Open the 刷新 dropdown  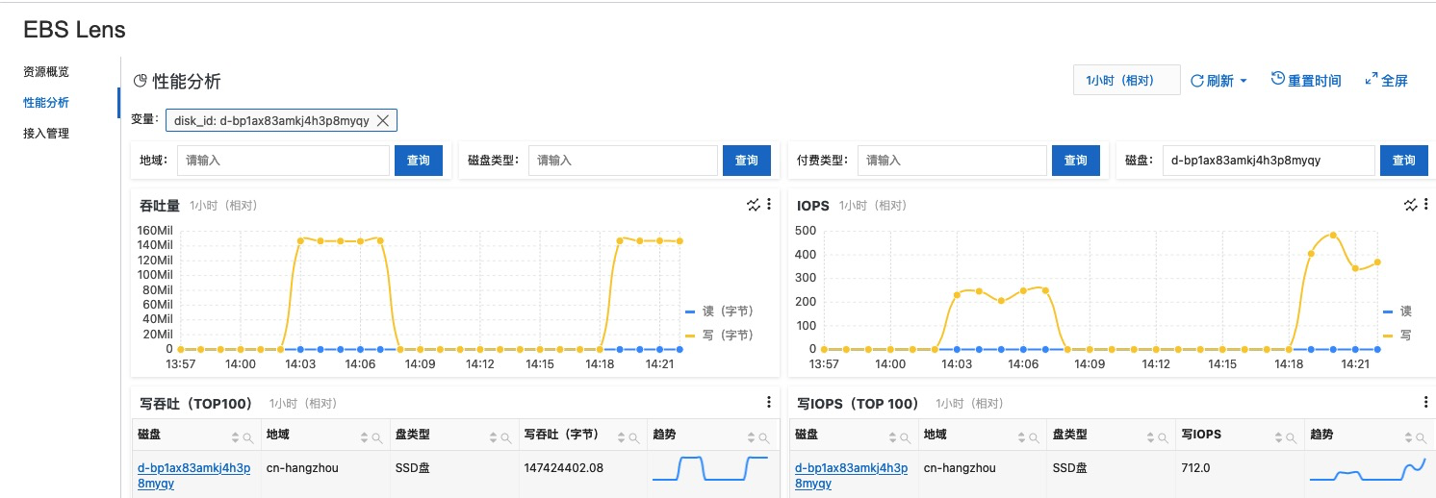[1219, 81]
